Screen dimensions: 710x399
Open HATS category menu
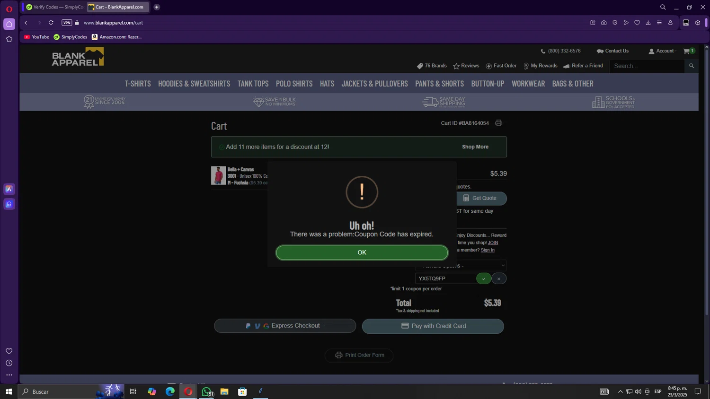(x=327, y=84)
